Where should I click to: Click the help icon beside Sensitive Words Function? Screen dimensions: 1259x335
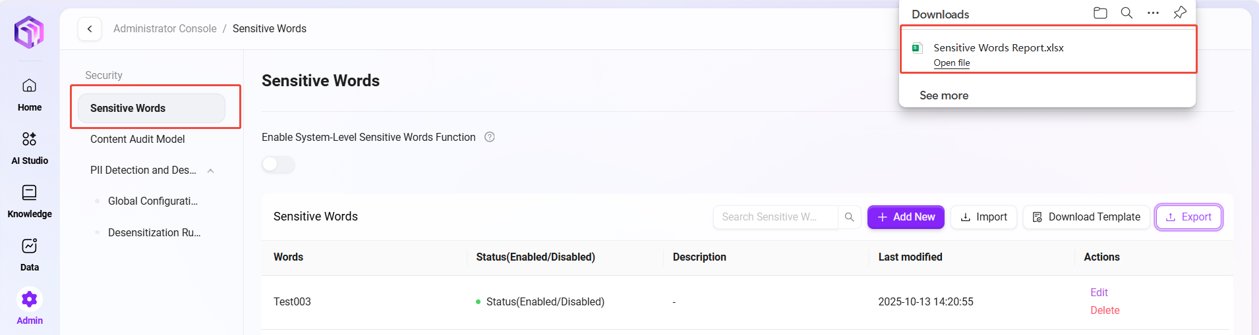coord(490,137)
